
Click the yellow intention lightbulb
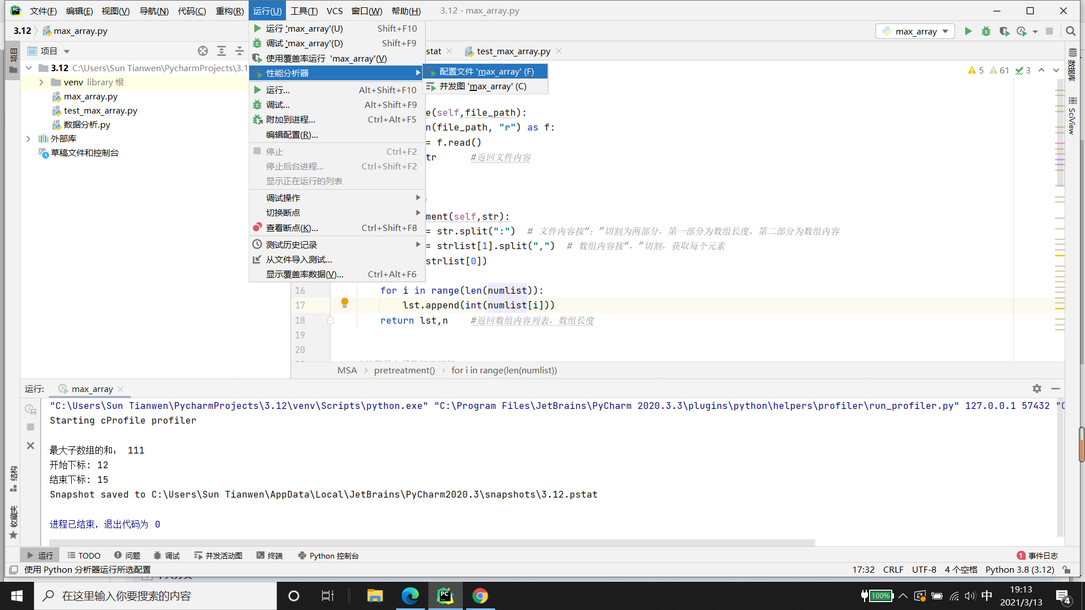coord(344,303)
